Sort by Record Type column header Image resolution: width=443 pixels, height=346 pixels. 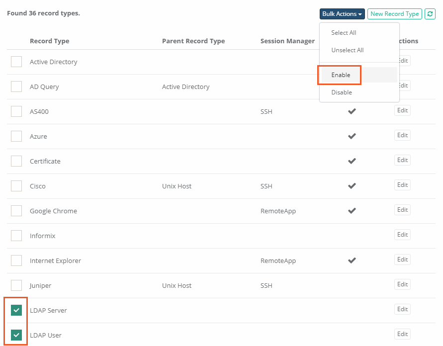tap(49, 41)
